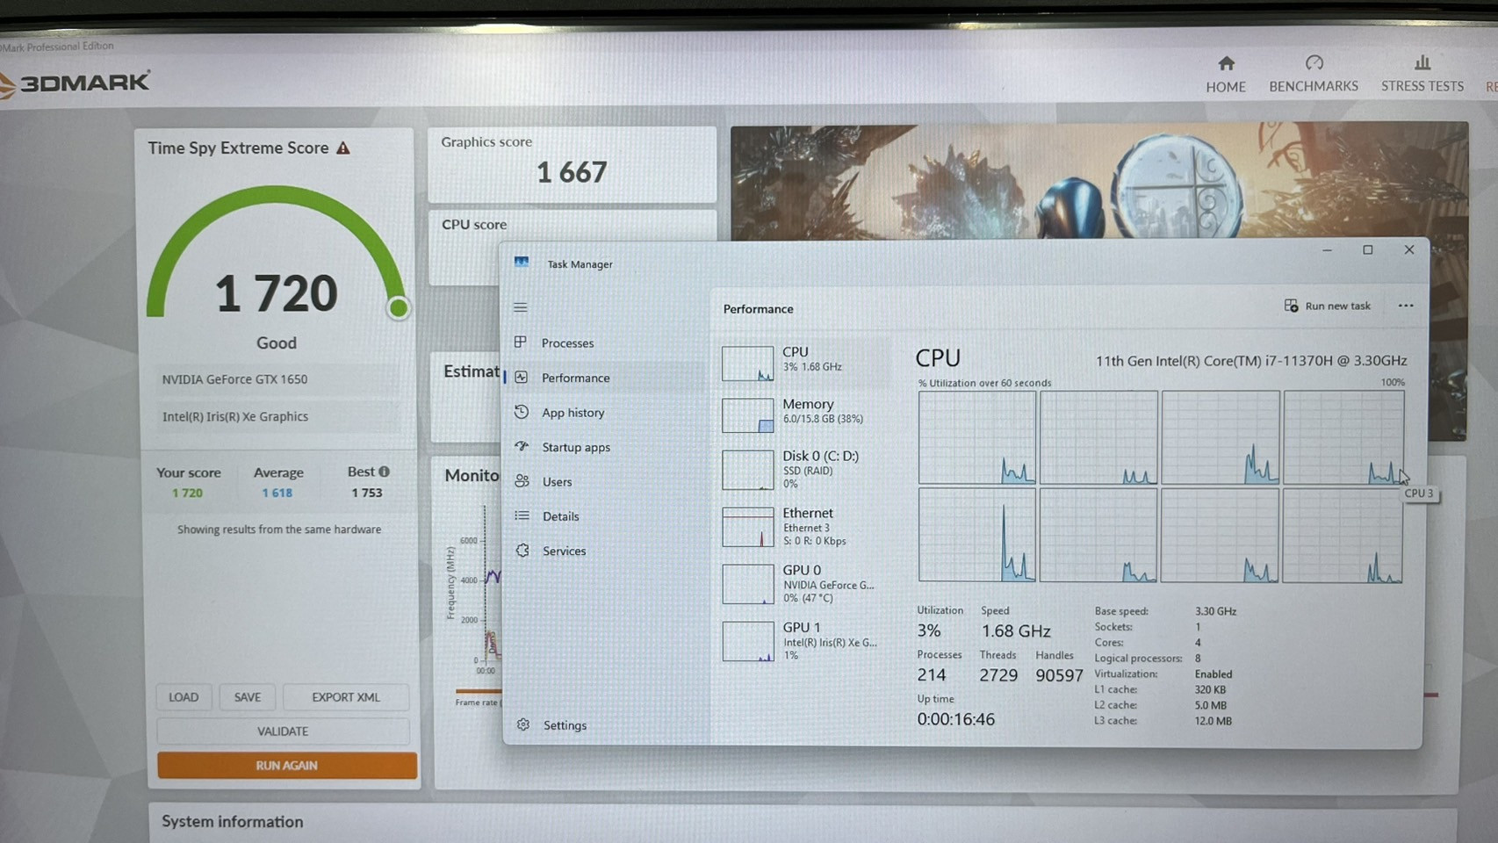The width and height of the screenshot is (1498, 843).
Task: Click the VALIDATE button
Action: [283, 731]
